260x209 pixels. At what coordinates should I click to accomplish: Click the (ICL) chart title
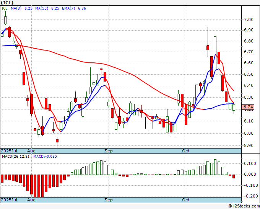(x=7, y=3)
